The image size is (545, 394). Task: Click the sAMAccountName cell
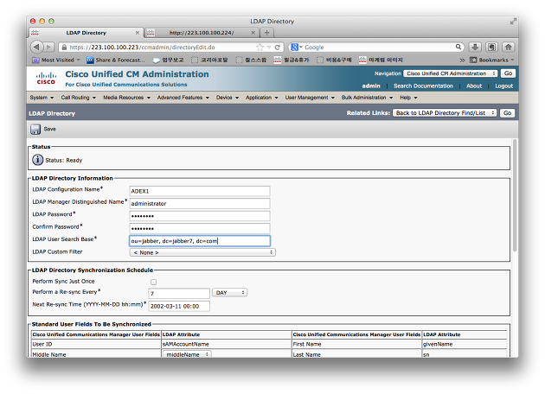tap(227, 345)
